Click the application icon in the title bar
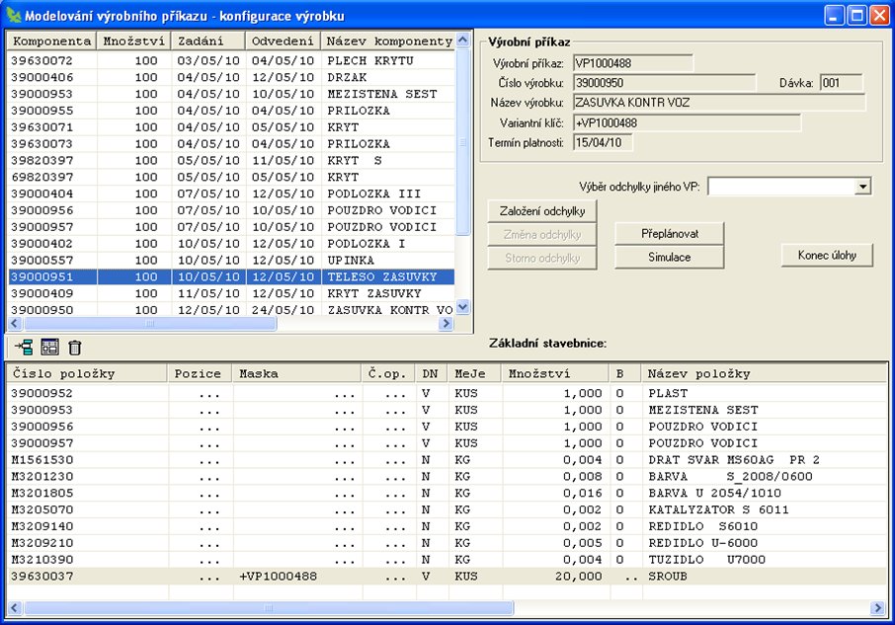 click(x=14, y=15)
